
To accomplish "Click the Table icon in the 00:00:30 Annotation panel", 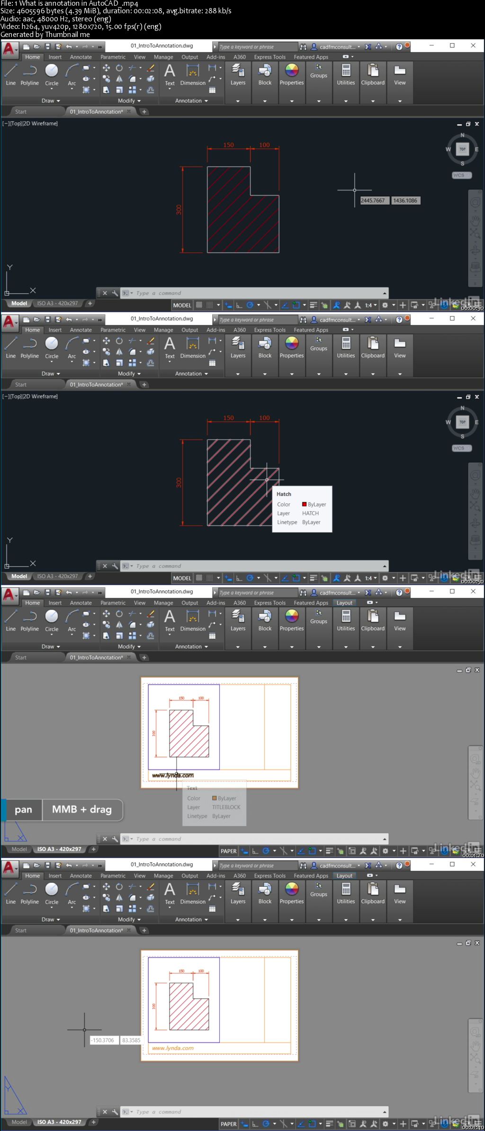I will coord(212,90).
